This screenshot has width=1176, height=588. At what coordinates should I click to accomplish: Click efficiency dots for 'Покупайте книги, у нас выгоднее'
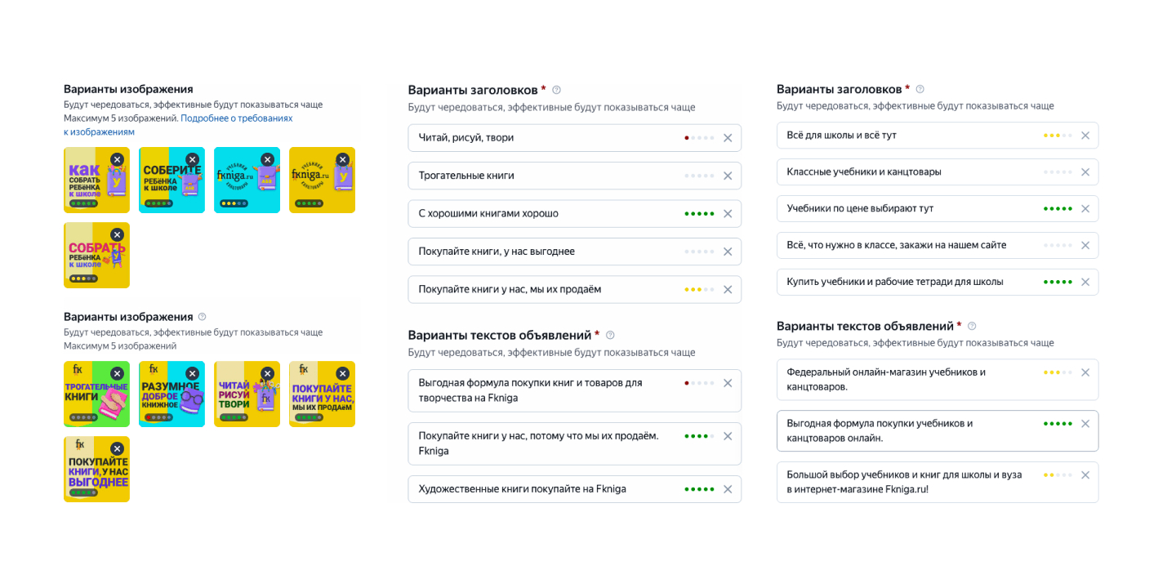(699, 252)
